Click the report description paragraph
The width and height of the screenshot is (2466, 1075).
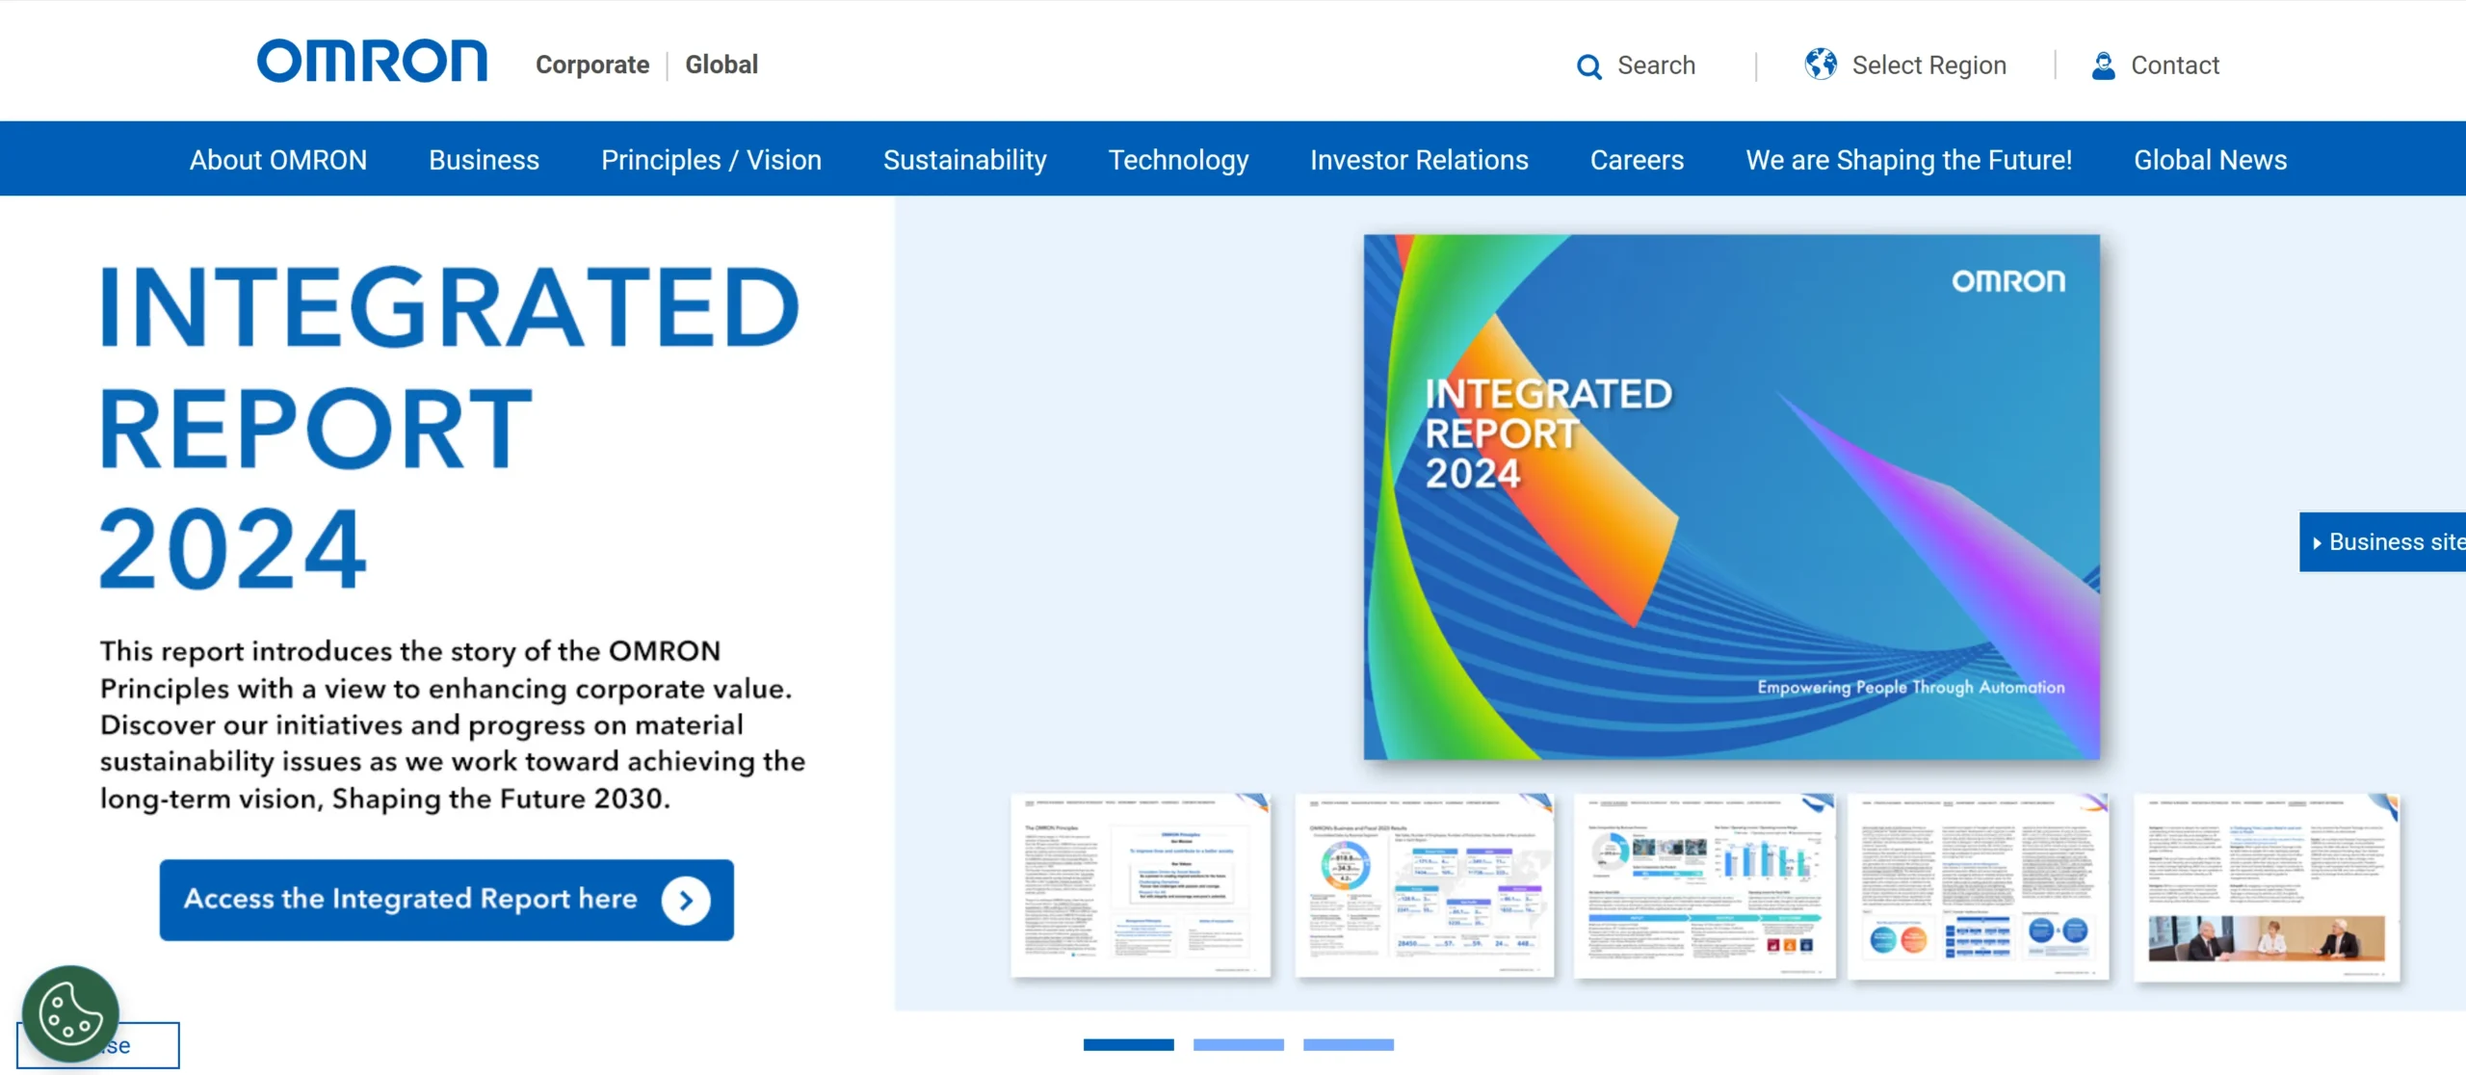(452, 724)
